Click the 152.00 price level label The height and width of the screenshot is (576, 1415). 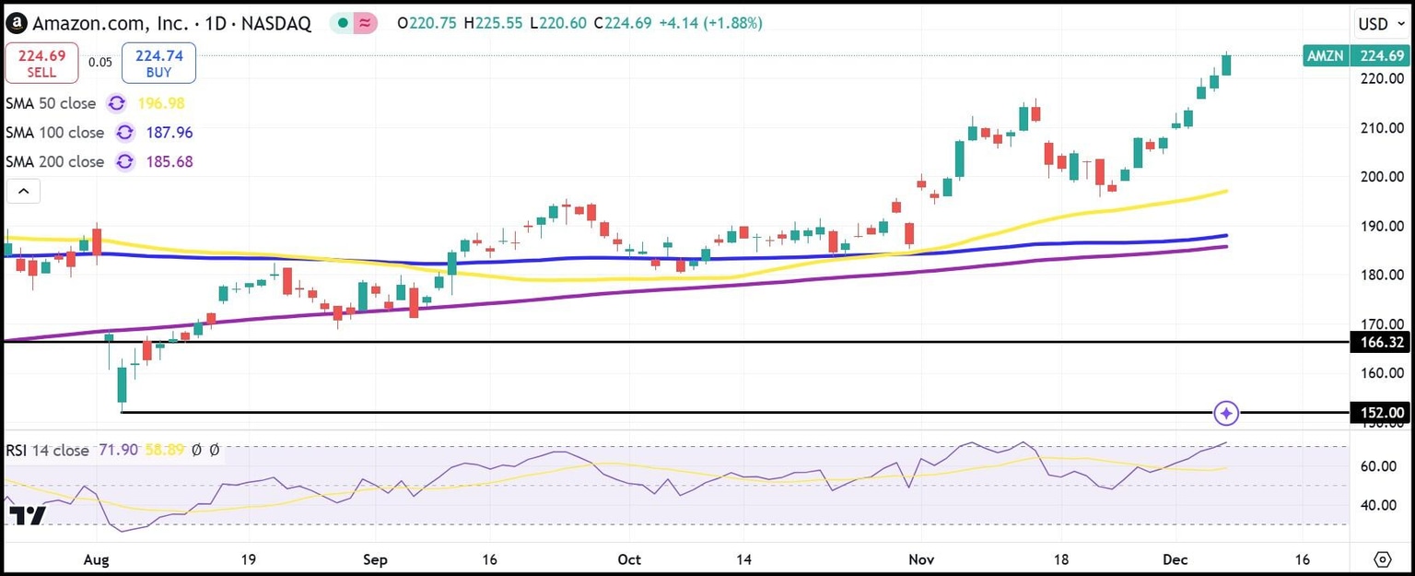click(1382, 413)
